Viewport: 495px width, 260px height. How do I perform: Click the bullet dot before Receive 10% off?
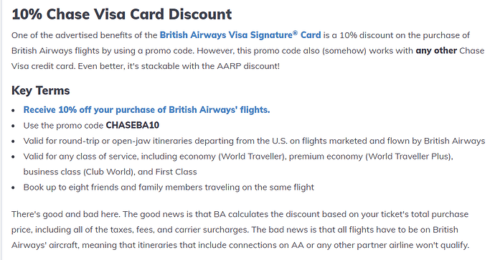13,111
